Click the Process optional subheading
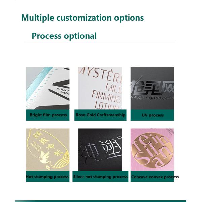The height and width of the screenshot is (202, 202). (x=64, y=36)
